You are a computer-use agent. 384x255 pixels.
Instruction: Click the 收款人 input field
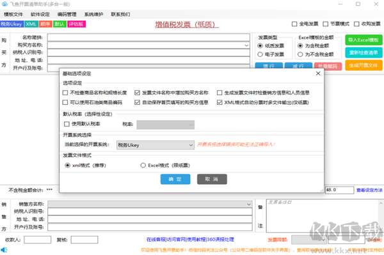38,240
